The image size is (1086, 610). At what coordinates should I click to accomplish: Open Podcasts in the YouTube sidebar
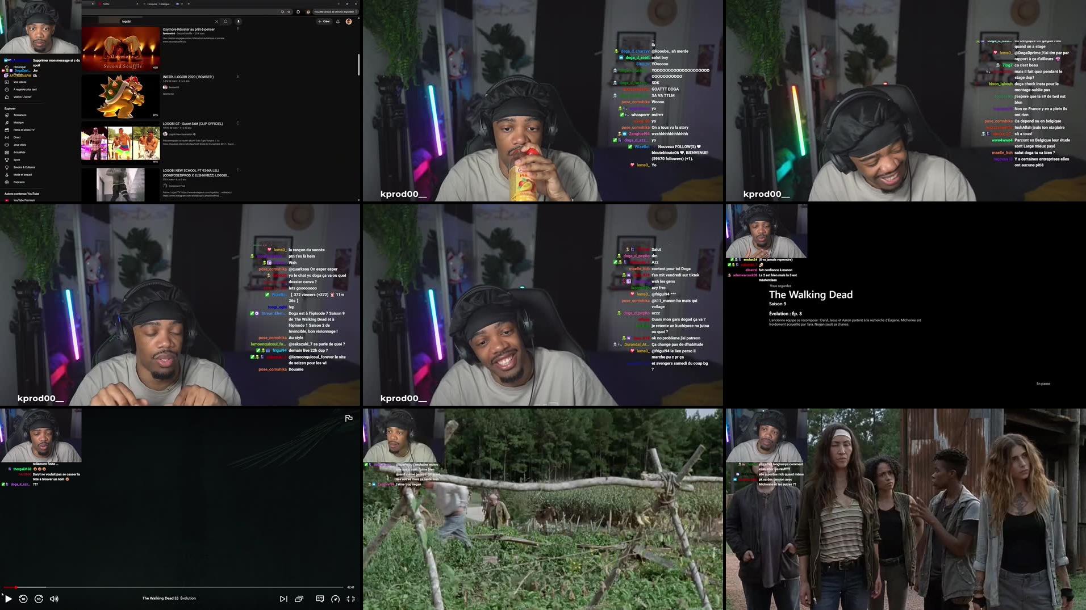click(19, 182)
